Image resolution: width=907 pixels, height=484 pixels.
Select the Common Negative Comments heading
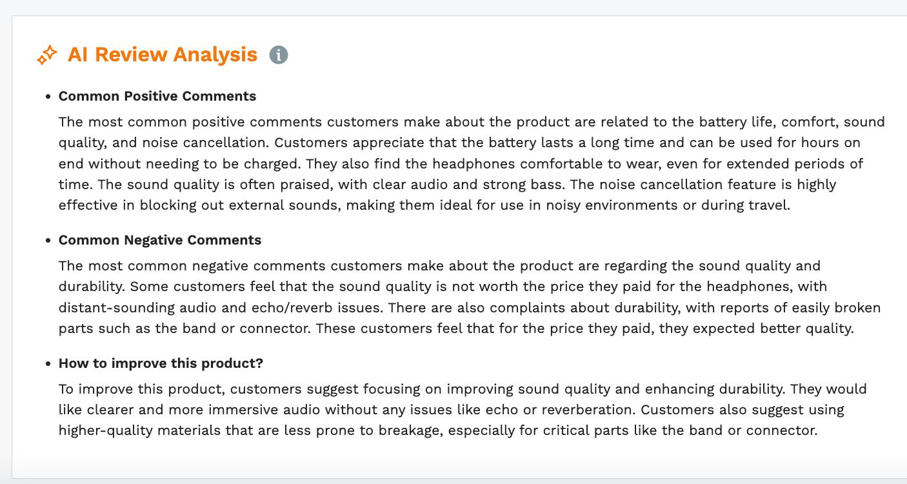coord(160,240)
